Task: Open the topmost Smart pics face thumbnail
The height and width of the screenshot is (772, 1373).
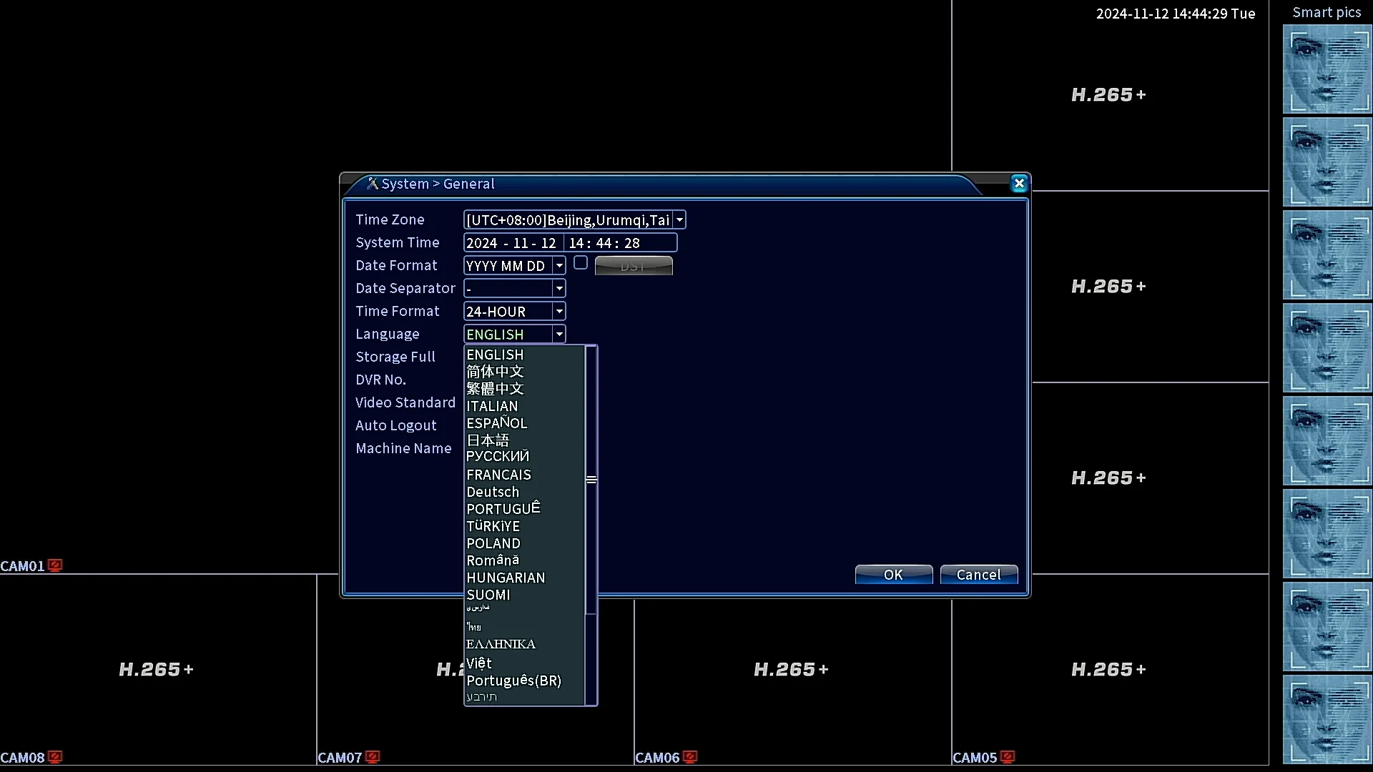Action: (x=1327, y=69)
